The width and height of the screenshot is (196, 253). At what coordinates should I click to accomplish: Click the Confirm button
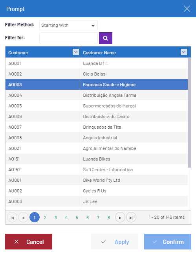(x=168, y=242)
